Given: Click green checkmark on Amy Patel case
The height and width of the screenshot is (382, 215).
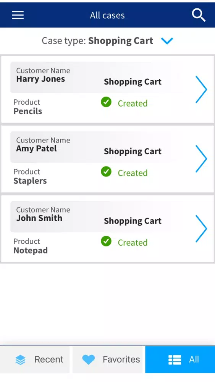Looking at the screenshot, I should 106,172.
